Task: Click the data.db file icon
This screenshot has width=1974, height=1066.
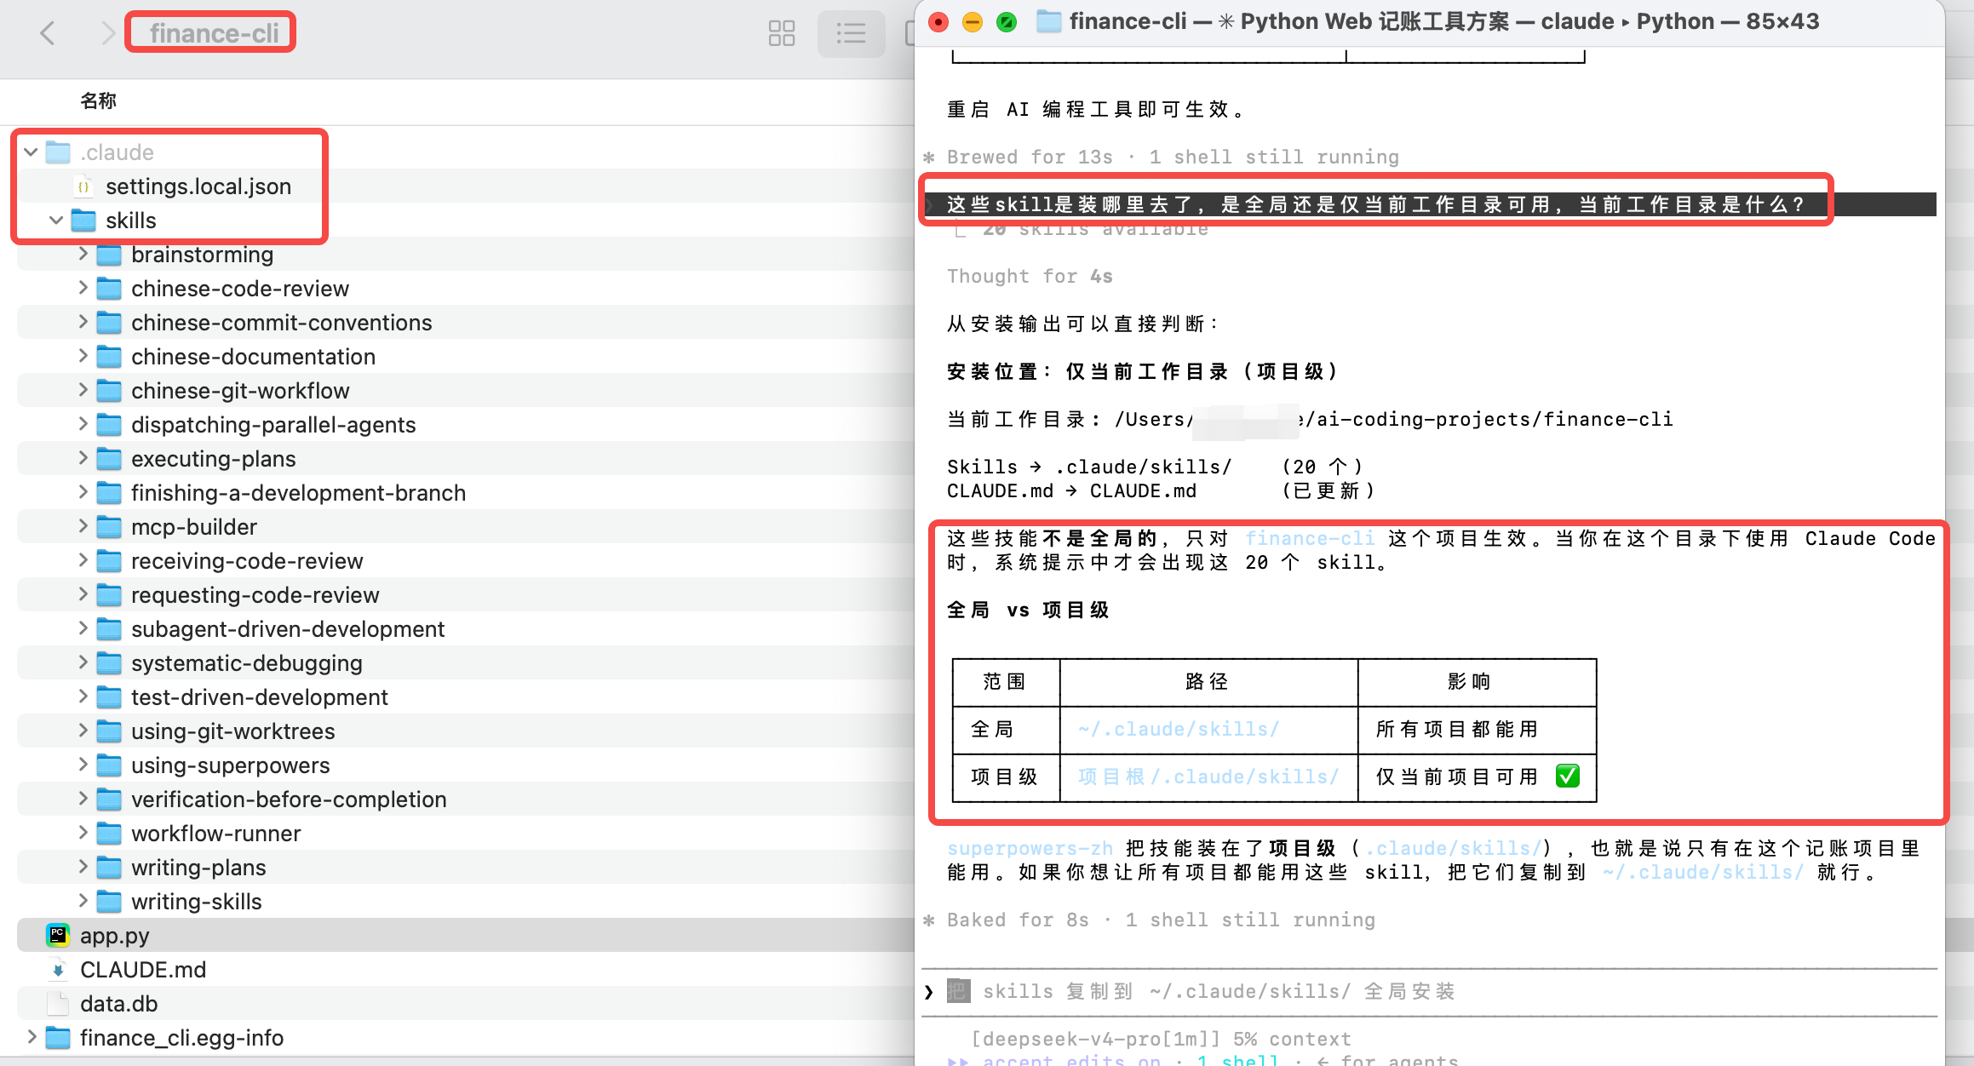Action: click(x=58, y=1004)
